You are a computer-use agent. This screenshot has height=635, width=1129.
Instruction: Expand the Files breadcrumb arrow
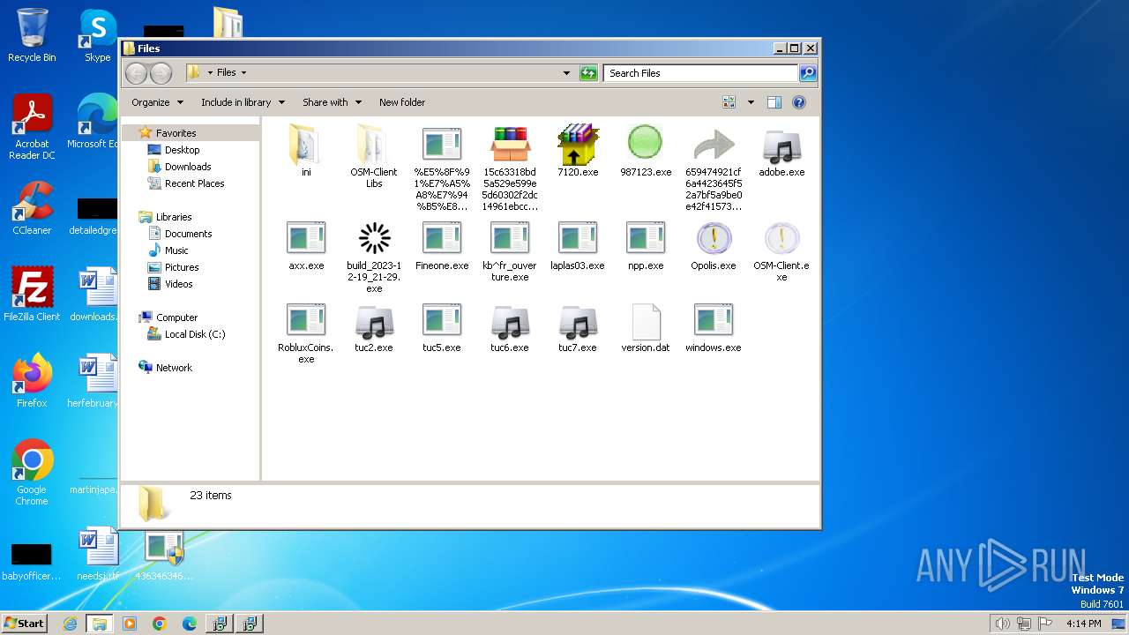pos(243,73)
